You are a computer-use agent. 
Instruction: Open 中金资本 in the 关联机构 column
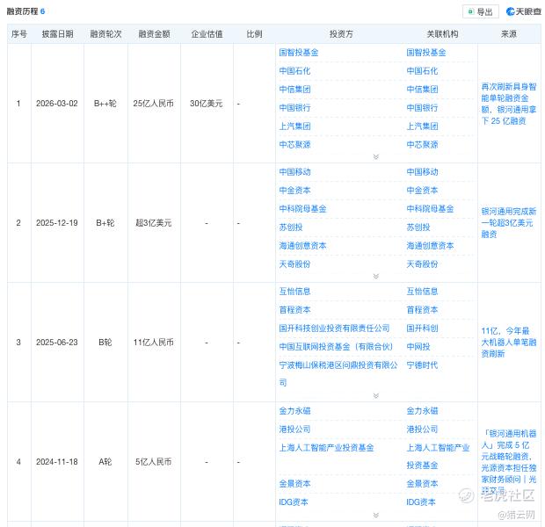pos(422,191)
